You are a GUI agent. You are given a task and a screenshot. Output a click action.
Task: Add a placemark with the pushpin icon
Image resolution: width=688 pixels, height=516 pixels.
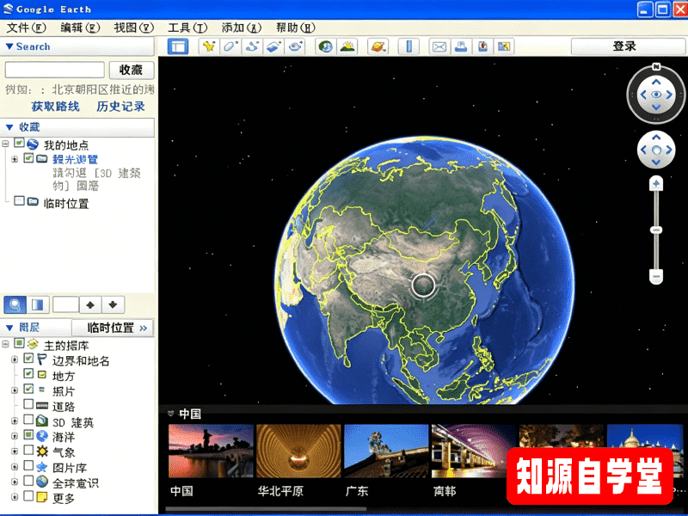(209, 46)
